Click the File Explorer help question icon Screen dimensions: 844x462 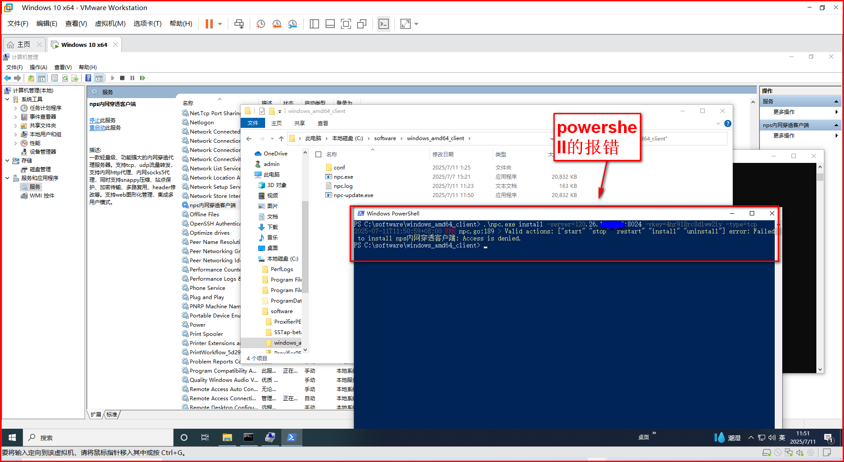727,123
